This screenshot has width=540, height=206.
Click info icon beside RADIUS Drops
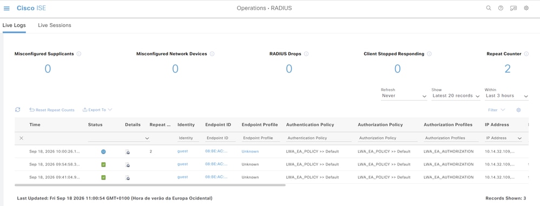[306, 54]
